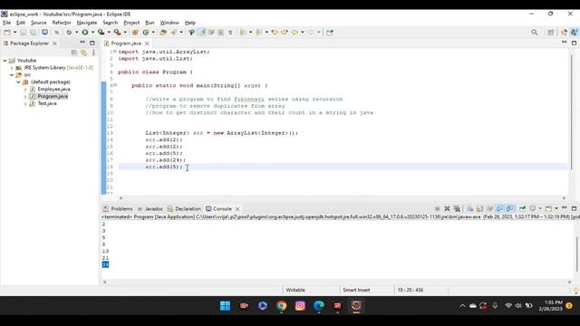Expand the Test.java tree node
The width and height of the screenshot is (580, 326).
25,103
